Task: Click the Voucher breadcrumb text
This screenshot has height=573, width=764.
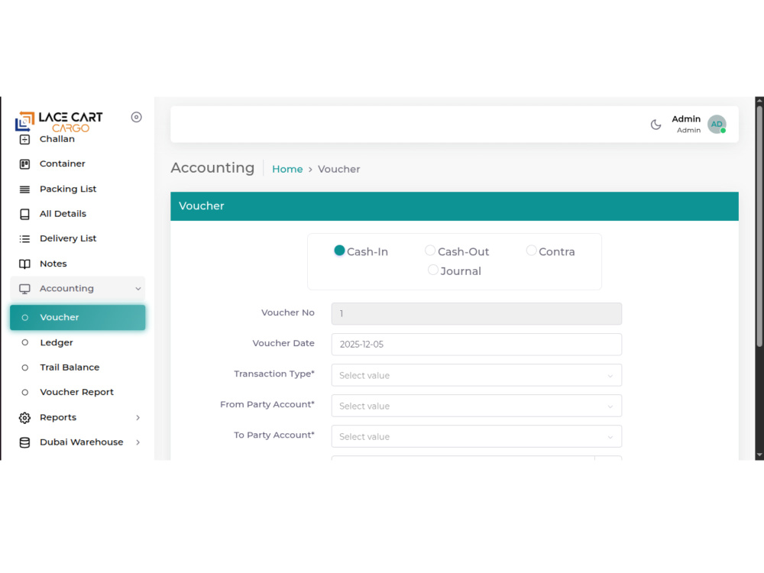Action: (339, 169)
